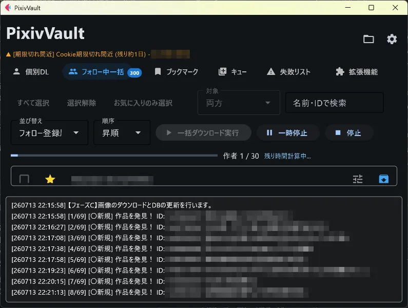Select the フォロー中一括 tab
Viewport: 408px width, 308px height.
tap(103, 72)
